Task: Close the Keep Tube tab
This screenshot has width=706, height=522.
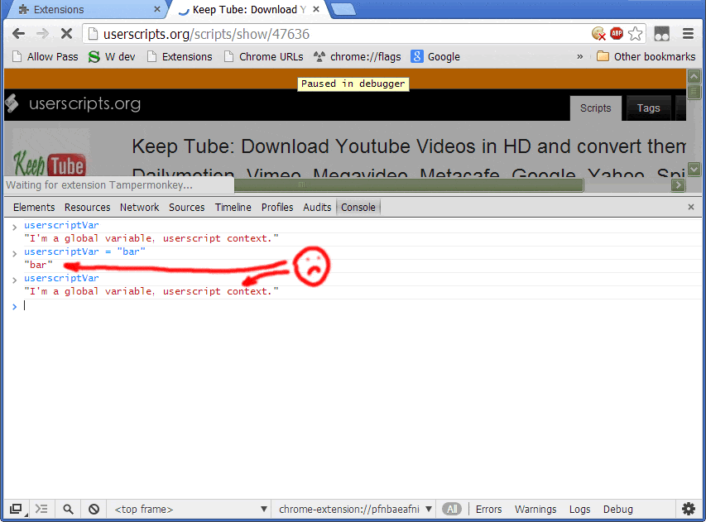Action: [316, 9]
